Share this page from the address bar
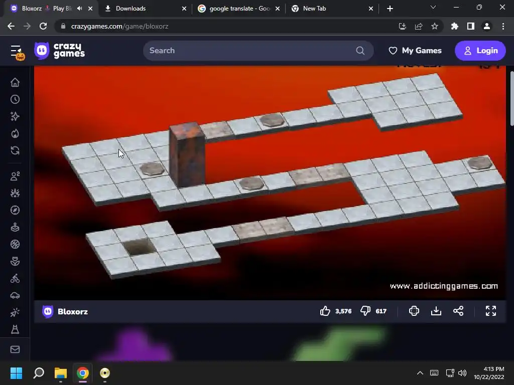The width and height of the screenshot is (514, 385). pos(419,26)
